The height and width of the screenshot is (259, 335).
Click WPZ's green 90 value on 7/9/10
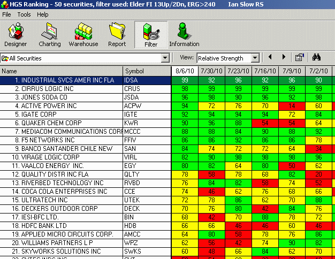pos(292,243)
